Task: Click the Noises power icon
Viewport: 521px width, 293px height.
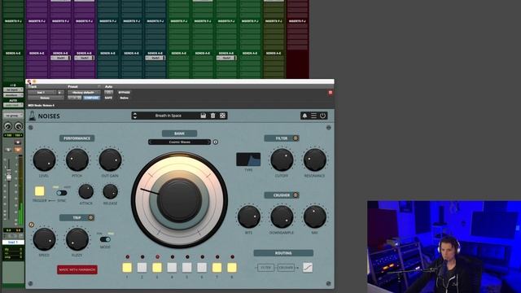Action: 322,116
